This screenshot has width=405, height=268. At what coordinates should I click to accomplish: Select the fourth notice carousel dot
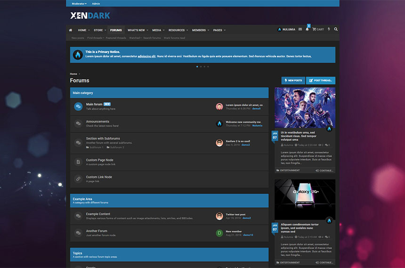tap(208, 66)
